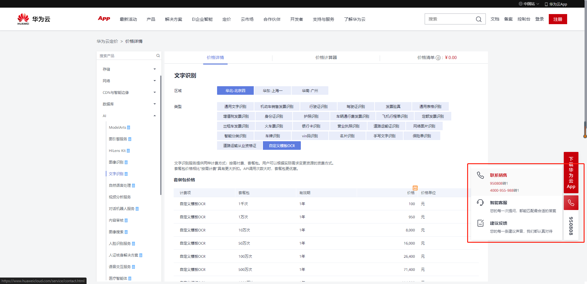Click the phone icon beside 华为云App at the top
Image resolution: width=587 pixels, height=284 pixels.
[546, 4]
